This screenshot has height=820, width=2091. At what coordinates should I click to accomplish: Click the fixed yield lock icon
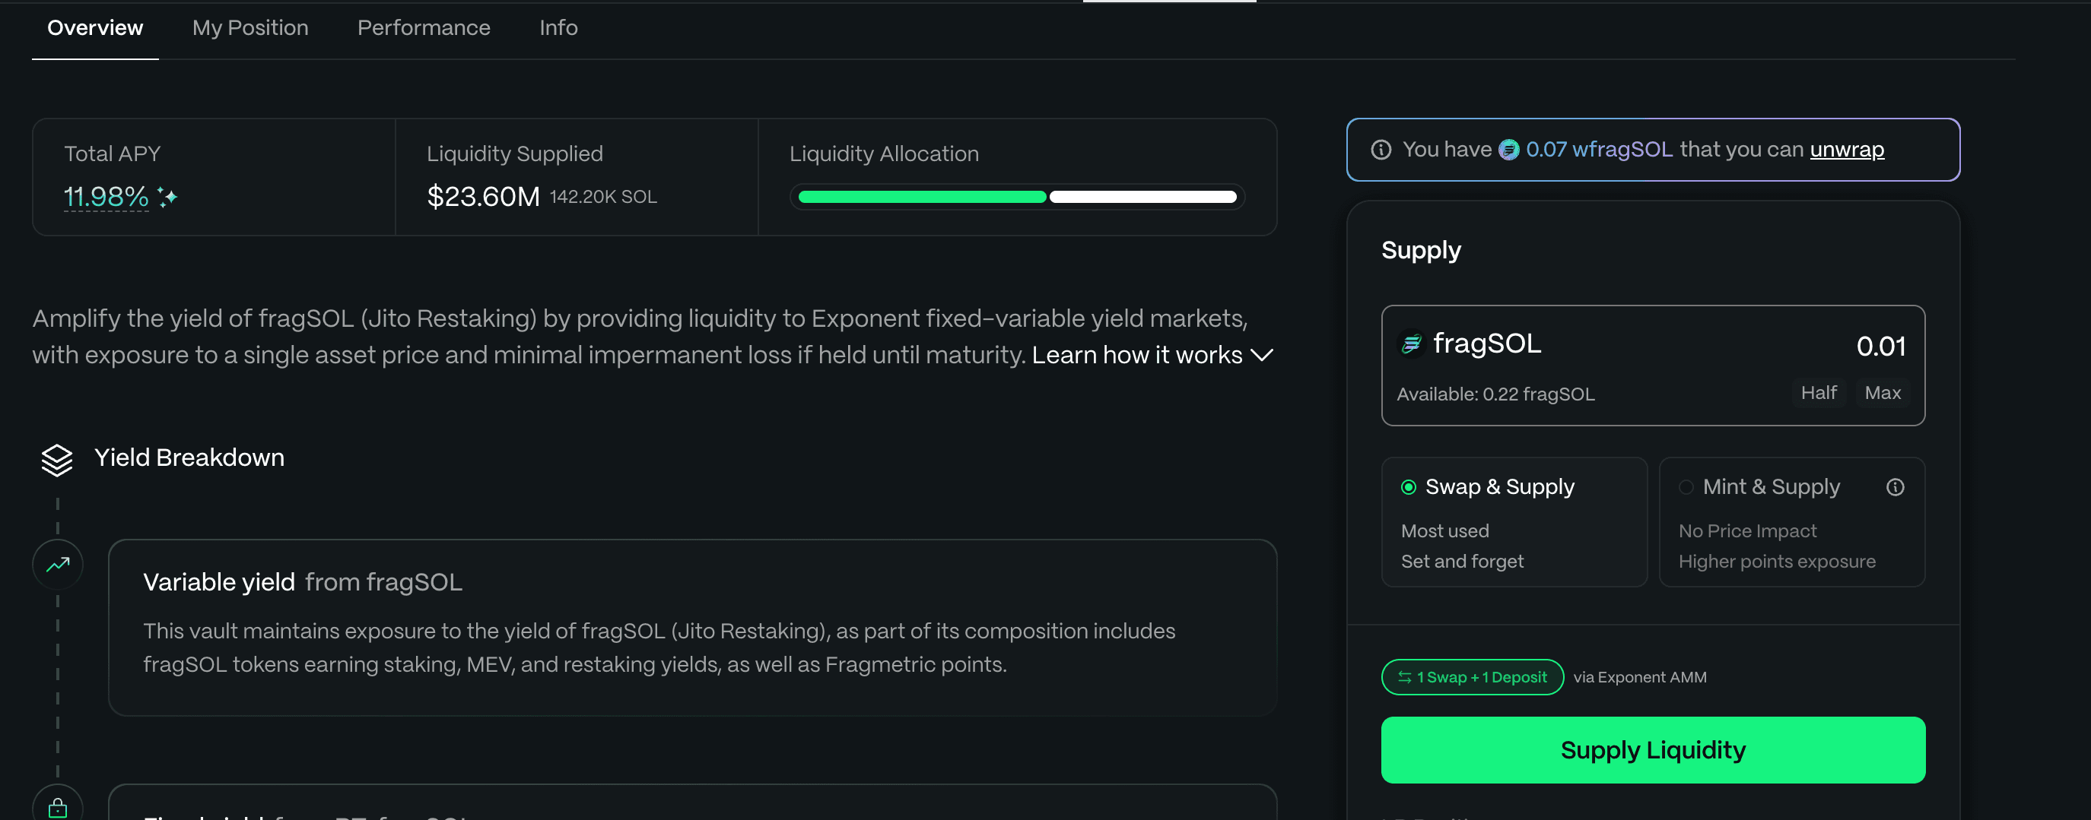(x=58, y=808)
